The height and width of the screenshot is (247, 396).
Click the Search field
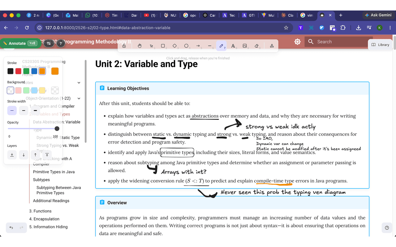pyautogui.click(x=338, y=42)
